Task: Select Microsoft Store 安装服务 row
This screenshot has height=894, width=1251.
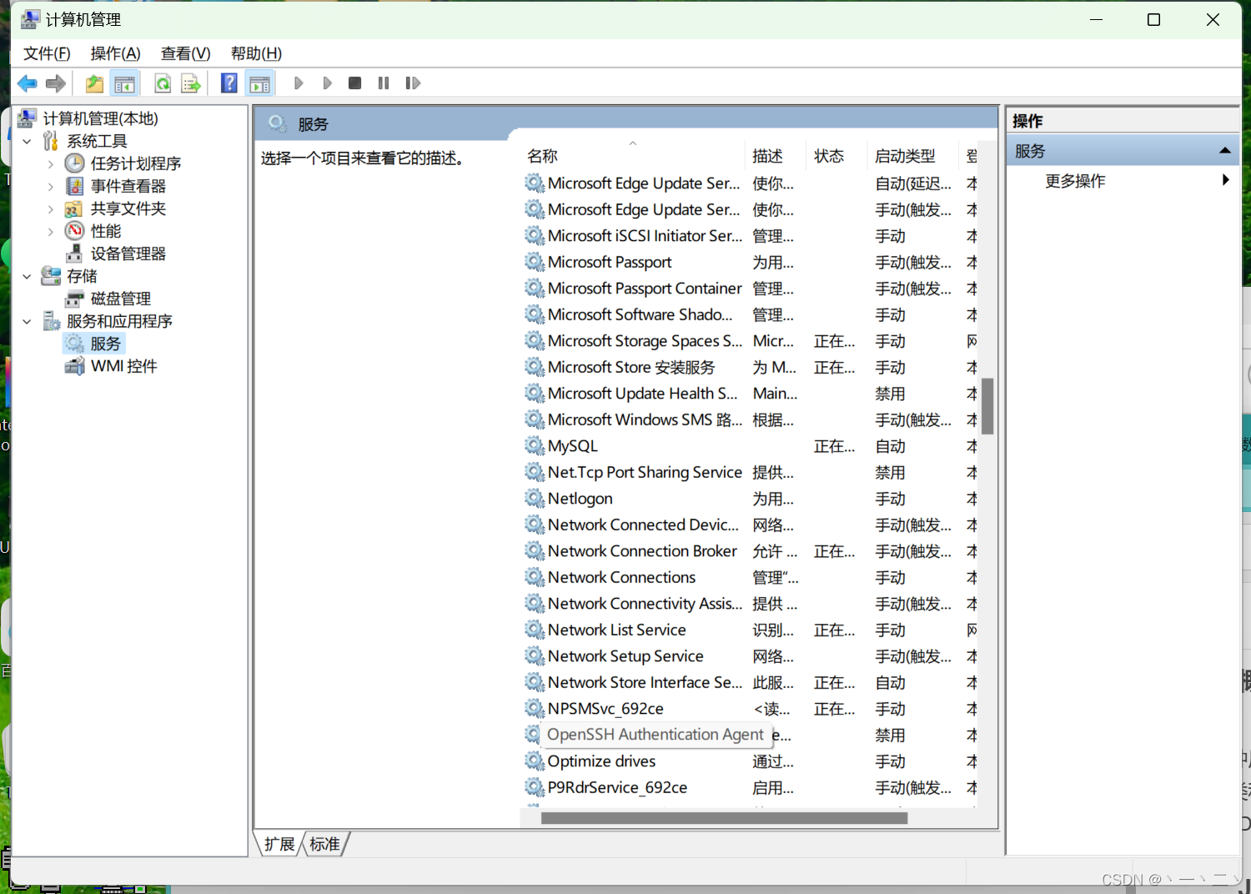Action: [x=751, y=368]
